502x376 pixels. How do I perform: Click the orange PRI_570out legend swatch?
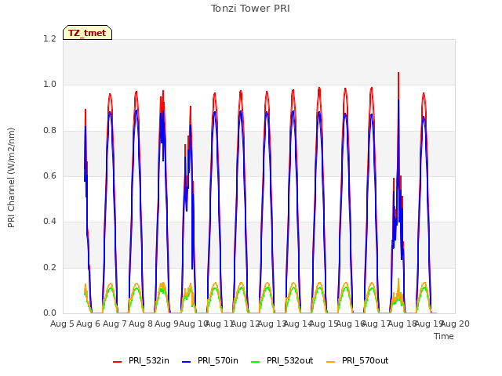point(330,362)
